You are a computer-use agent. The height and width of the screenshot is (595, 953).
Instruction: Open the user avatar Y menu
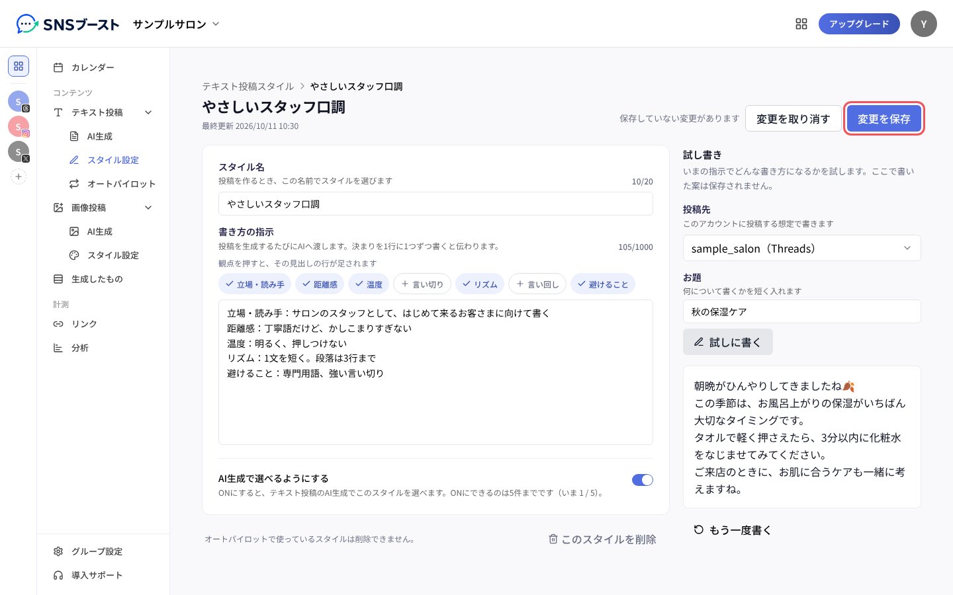(924, 24)
